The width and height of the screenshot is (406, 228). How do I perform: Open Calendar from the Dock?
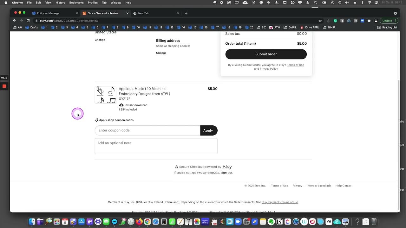[65, 222]
